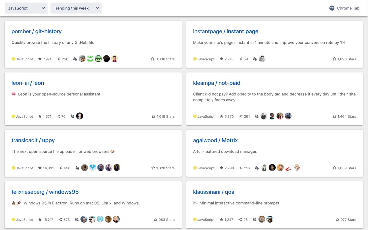Click the star icon beside 7,974
368x230 pixels.
pyautogui.click(x=40, y=59)
